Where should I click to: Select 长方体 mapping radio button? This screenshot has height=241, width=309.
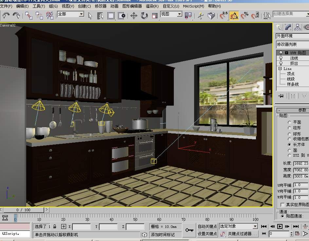coord(289,145)
